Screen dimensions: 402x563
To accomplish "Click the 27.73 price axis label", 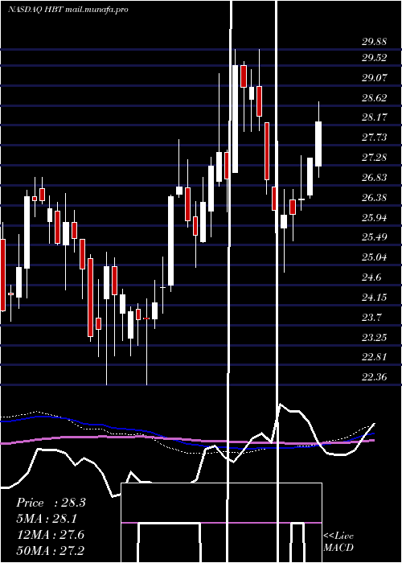I will click(x=375, y=138).
